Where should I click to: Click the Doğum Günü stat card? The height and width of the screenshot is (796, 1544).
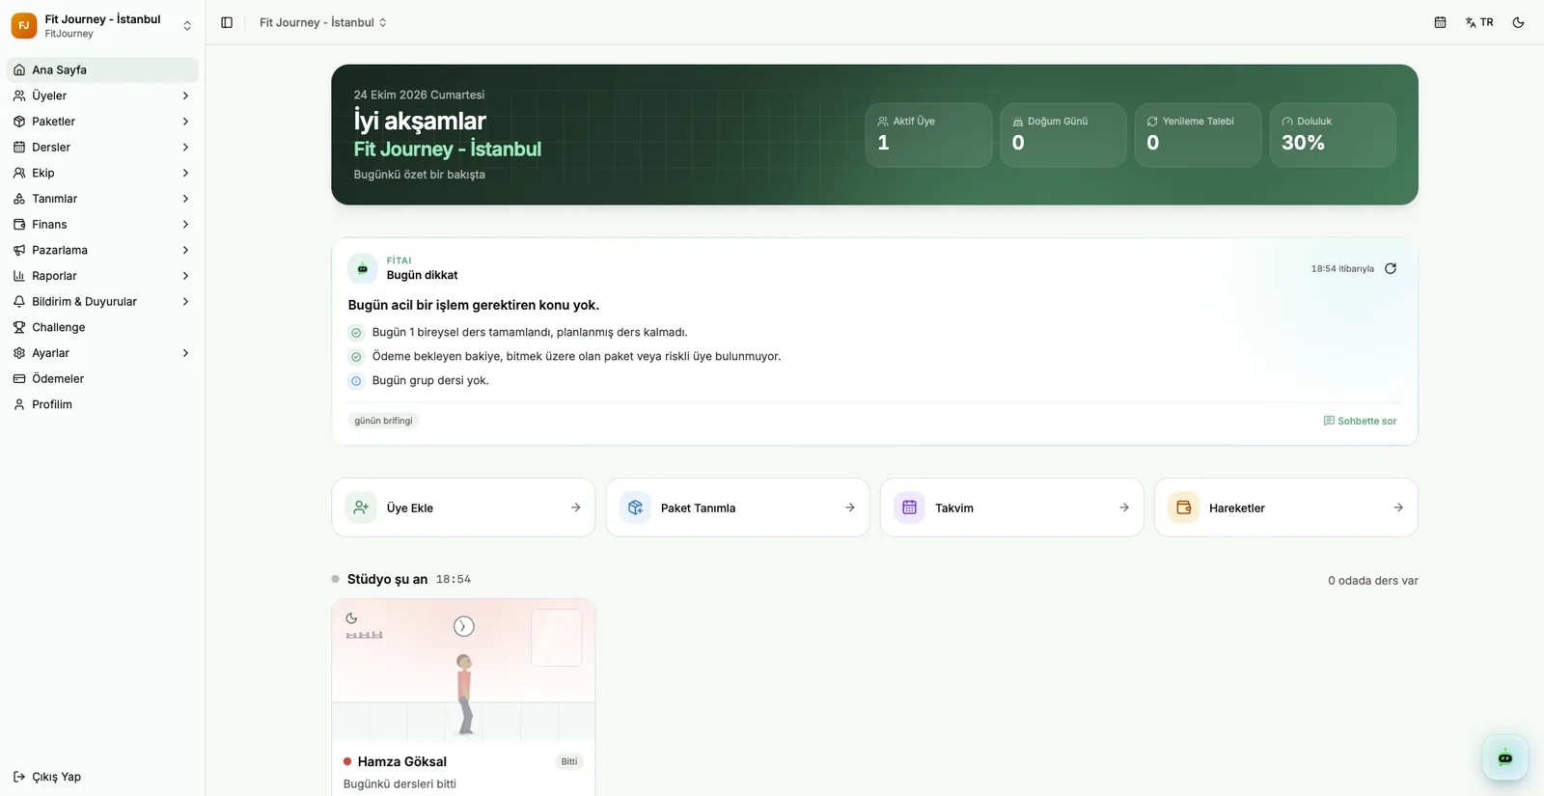click(1063, 135)
